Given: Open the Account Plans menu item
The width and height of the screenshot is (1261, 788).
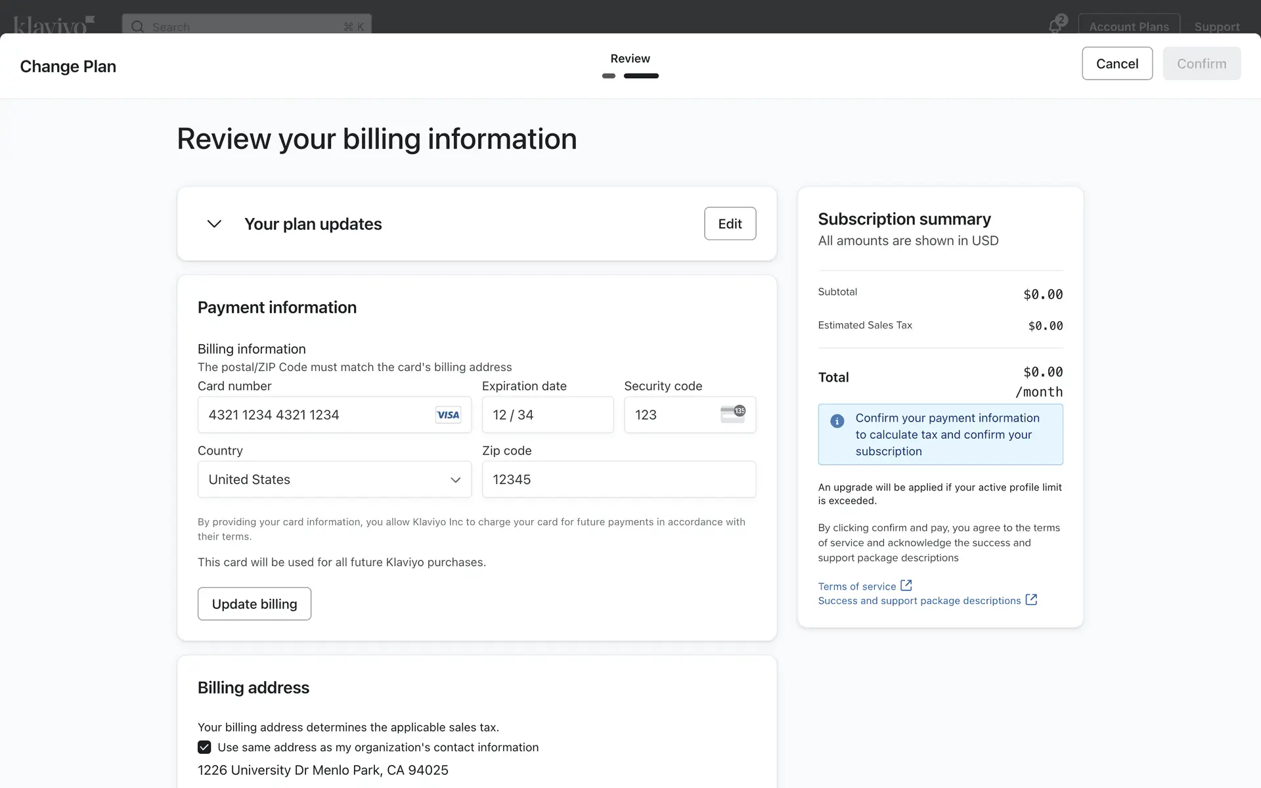Looking at the screenshot, I should point(1128,26).
